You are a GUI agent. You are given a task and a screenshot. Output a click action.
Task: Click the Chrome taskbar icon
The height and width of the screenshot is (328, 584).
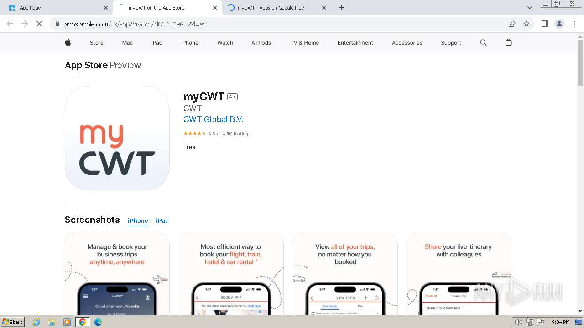click(83, 322)
